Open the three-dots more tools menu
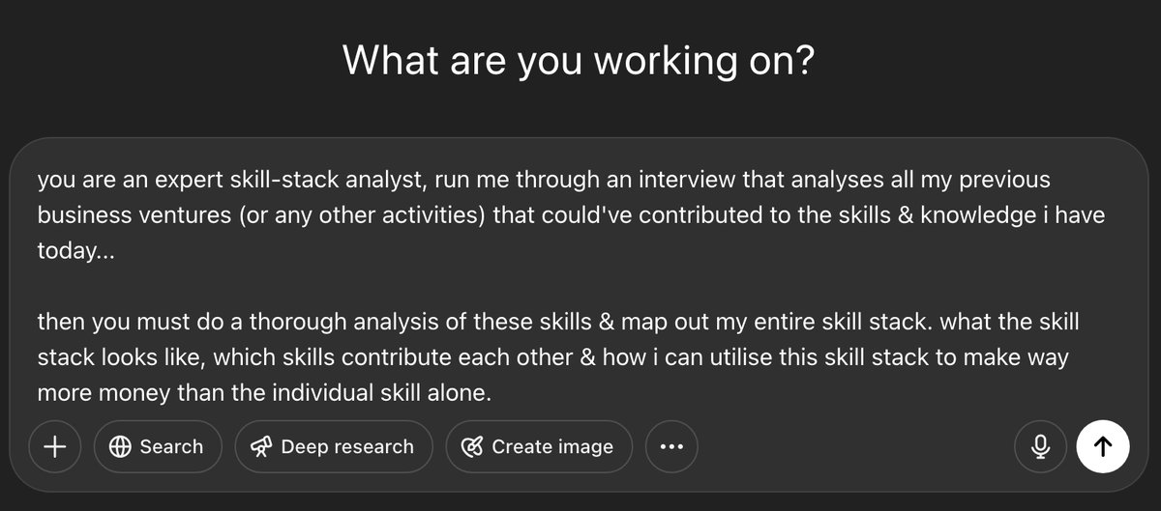This screenshot has width=1161, height=511. (x=671, y=446)
